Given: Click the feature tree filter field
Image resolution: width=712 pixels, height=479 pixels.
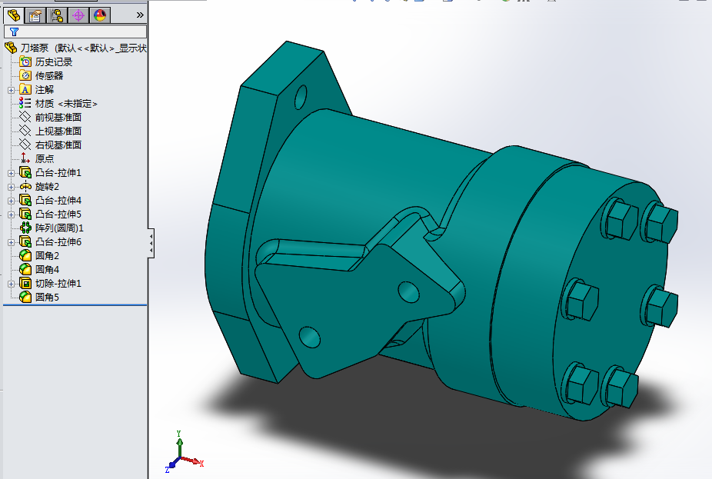Looking at the screenshot, I should pyautogui.click(x=75, y=32).
